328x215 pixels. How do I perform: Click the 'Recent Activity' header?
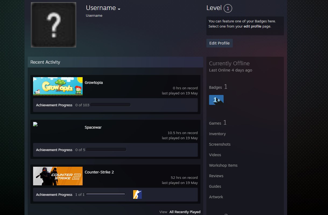45,62
